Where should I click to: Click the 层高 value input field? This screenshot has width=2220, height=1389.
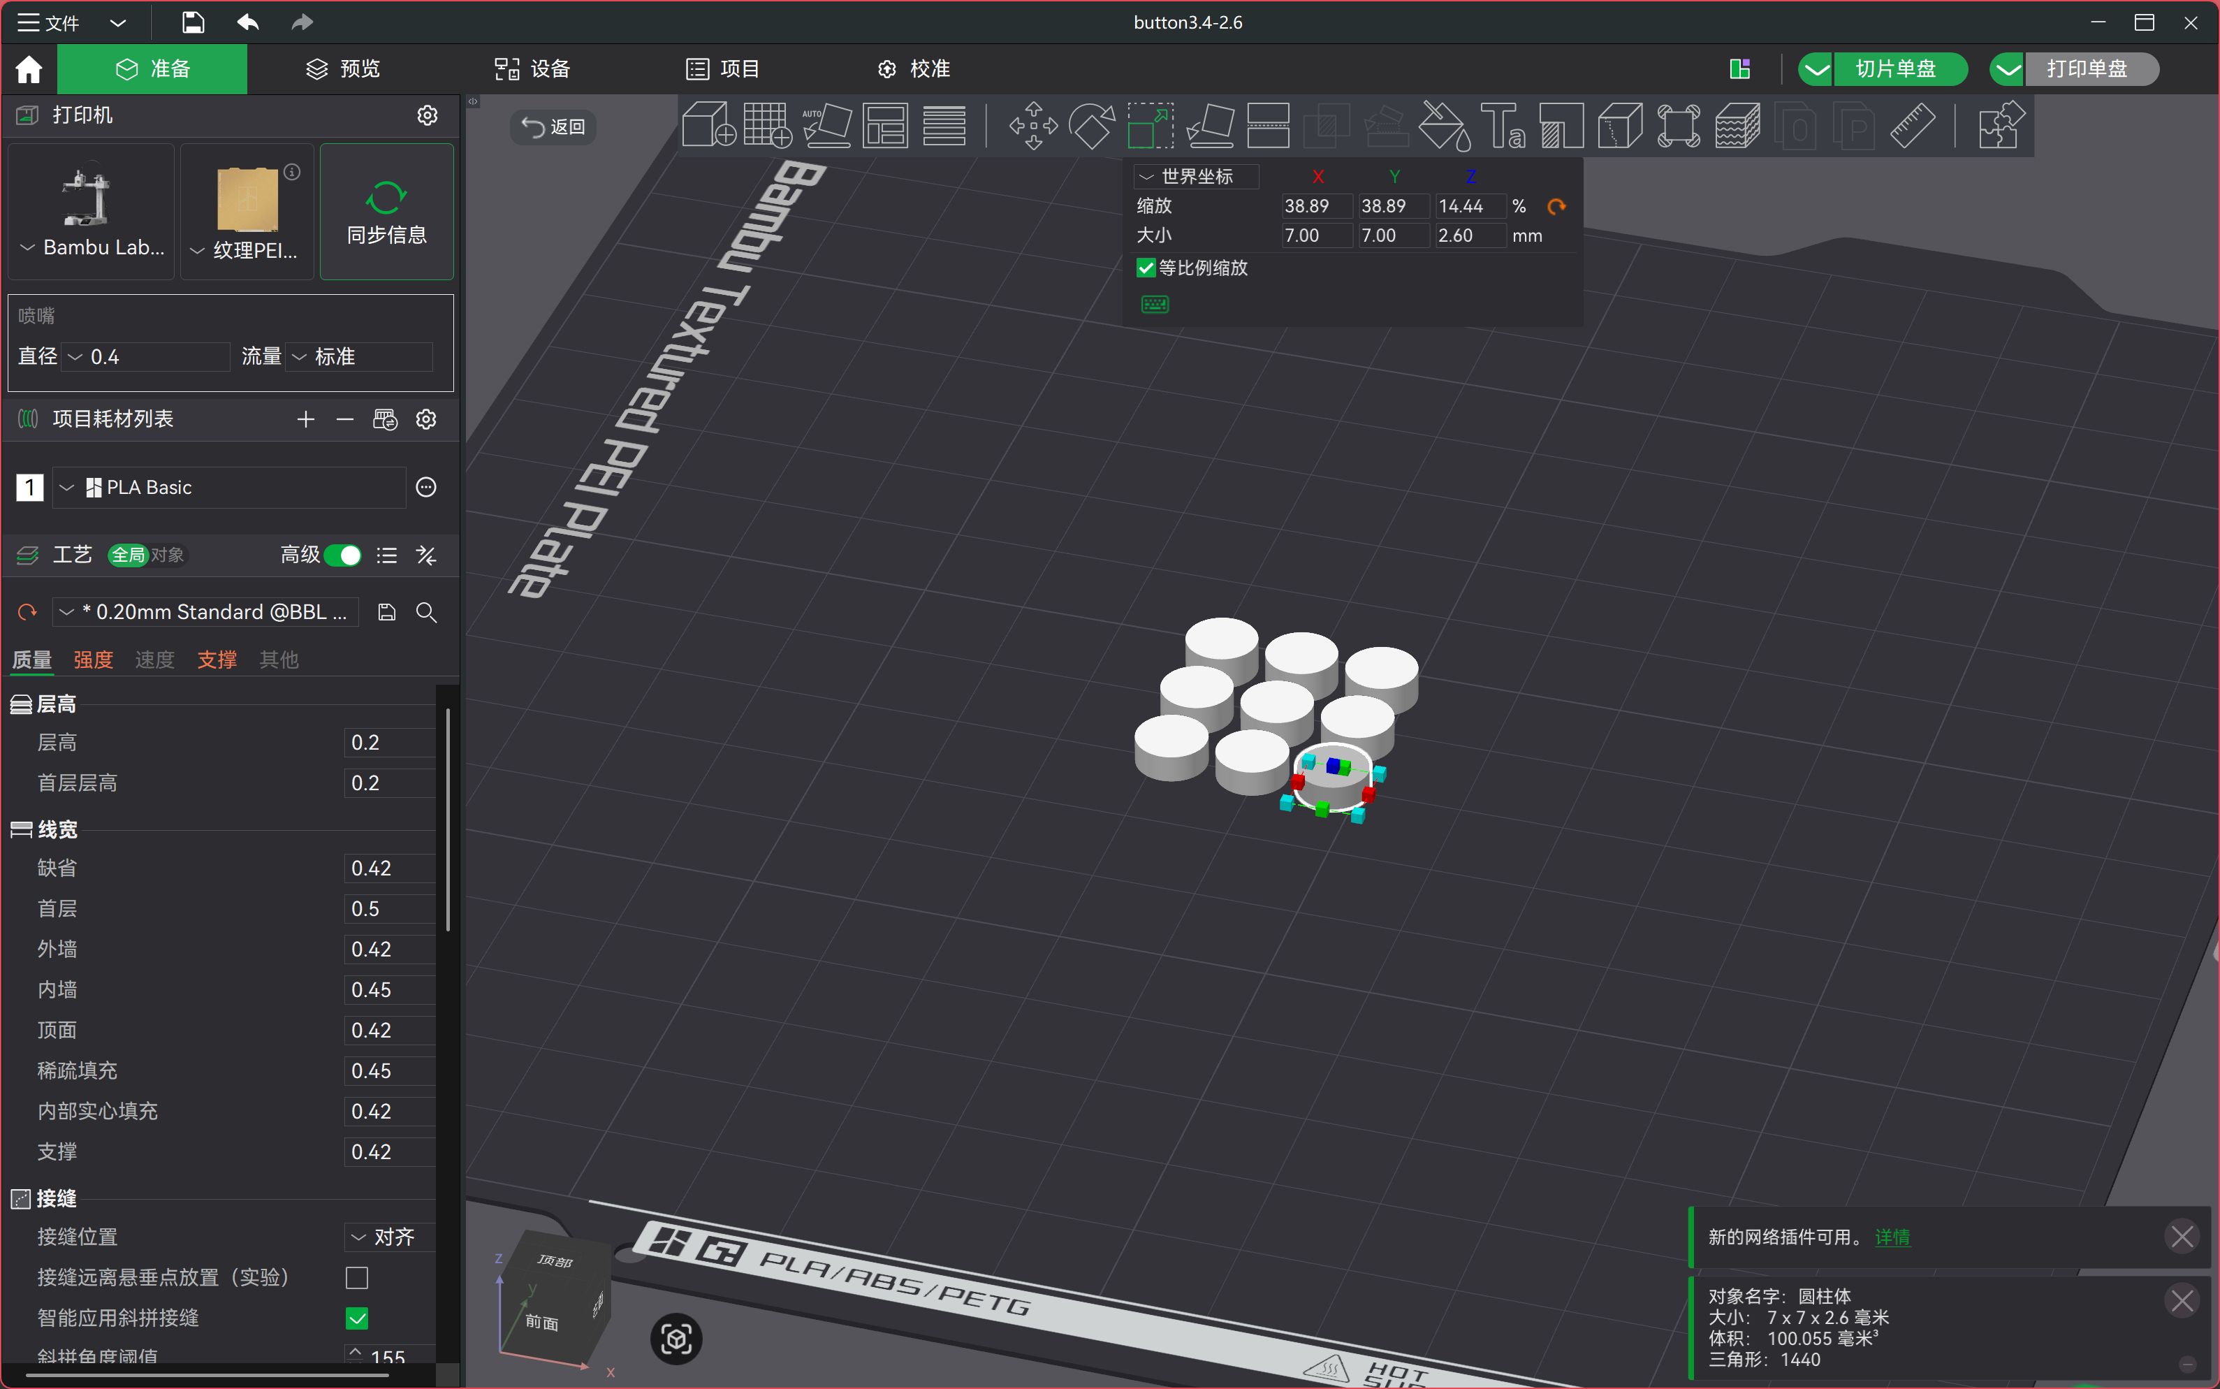[389, 742]
